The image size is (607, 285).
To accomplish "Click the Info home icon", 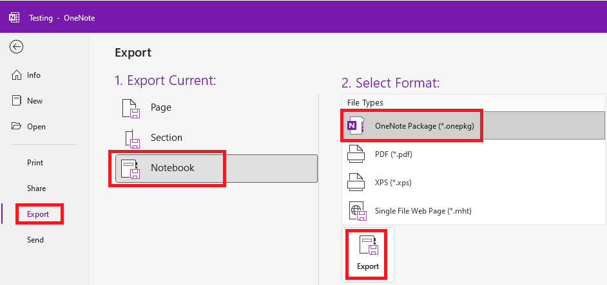I will pyautogui.click(x=17, y=75).
